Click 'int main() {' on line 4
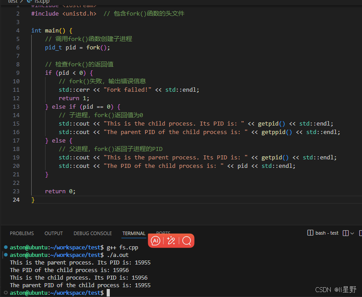Screen dimensions: 362x297 pos(52,31)
